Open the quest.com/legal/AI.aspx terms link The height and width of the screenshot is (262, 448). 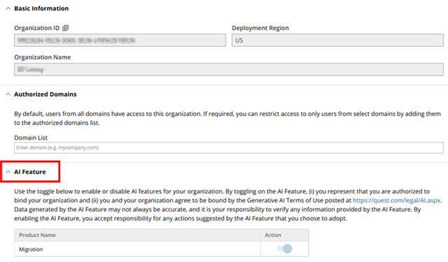[396, 201]
